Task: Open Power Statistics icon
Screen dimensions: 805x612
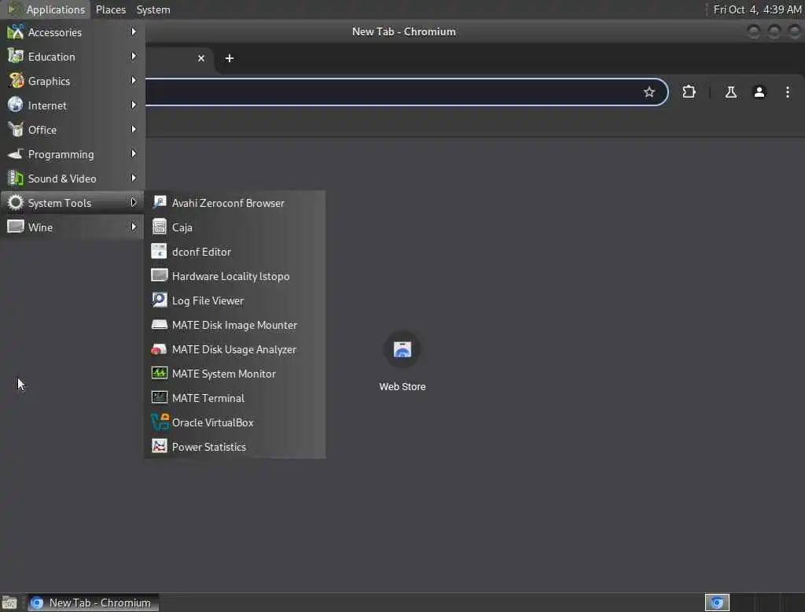Action: [159, 446]
